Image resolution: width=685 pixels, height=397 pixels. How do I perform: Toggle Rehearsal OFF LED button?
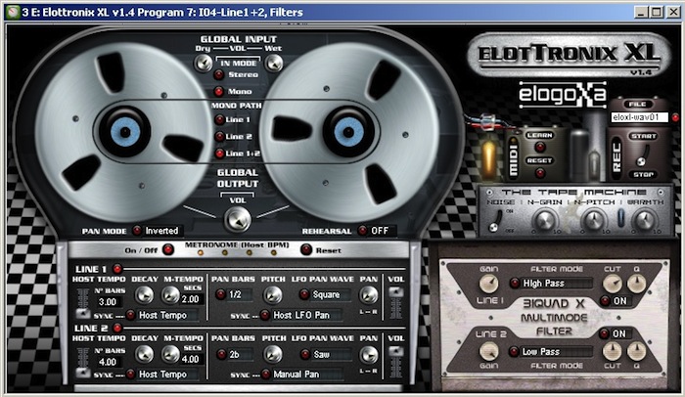click(x=362, y=231)
